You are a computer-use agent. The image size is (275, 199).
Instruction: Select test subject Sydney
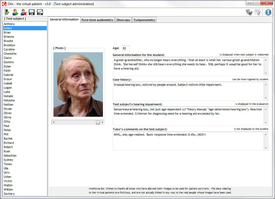25,160
